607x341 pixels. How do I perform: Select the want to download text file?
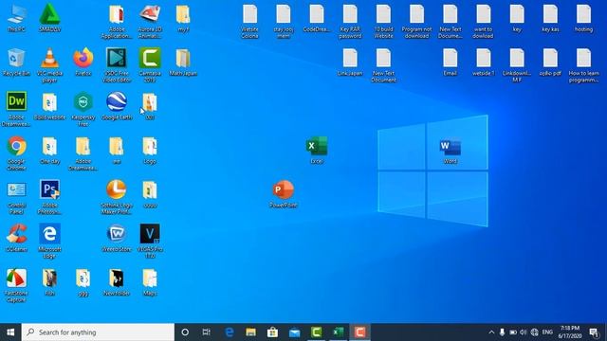point(483,21)
